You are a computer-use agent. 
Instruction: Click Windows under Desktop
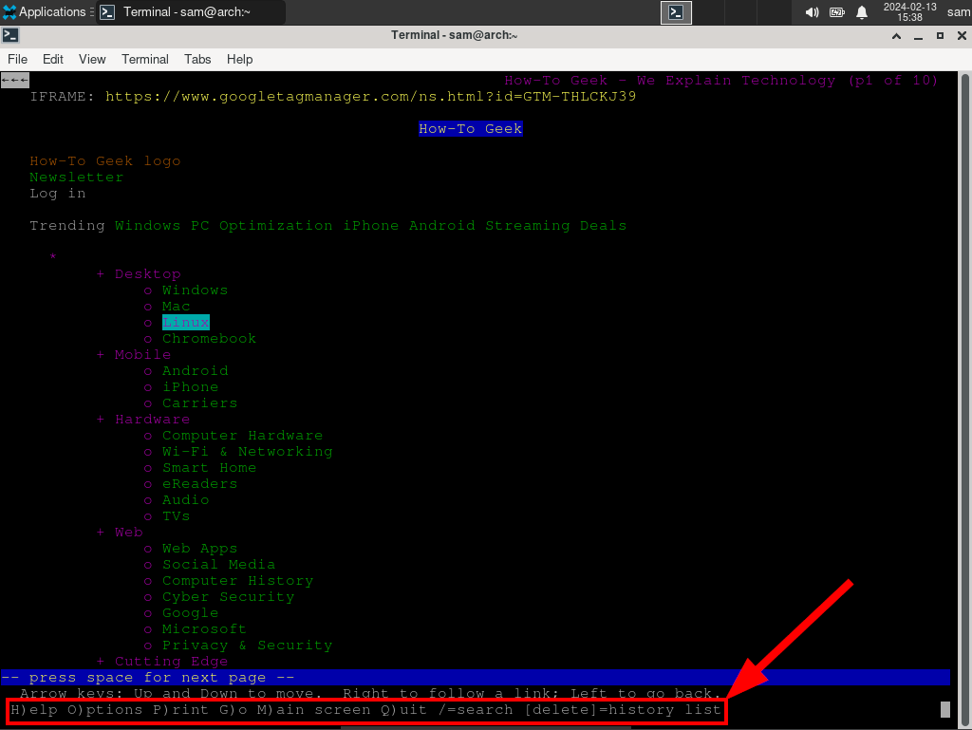[196, 290]
